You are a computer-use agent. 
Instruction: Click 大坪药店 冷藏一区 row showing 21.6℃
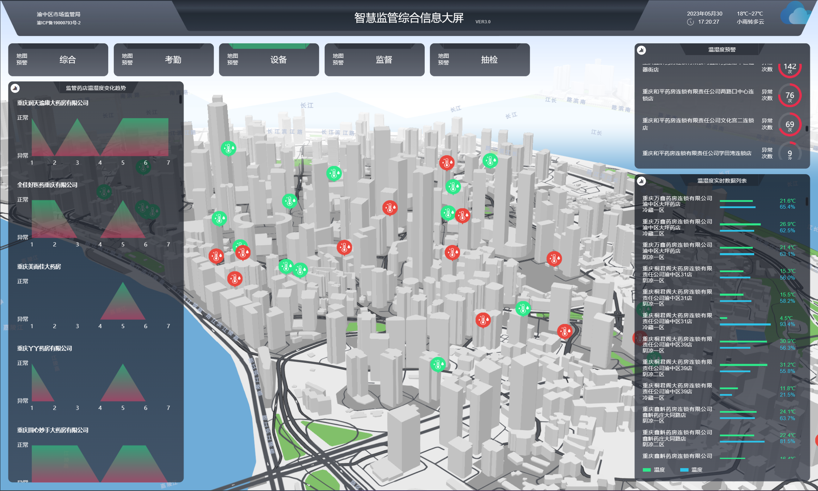[x=719, y=204]
